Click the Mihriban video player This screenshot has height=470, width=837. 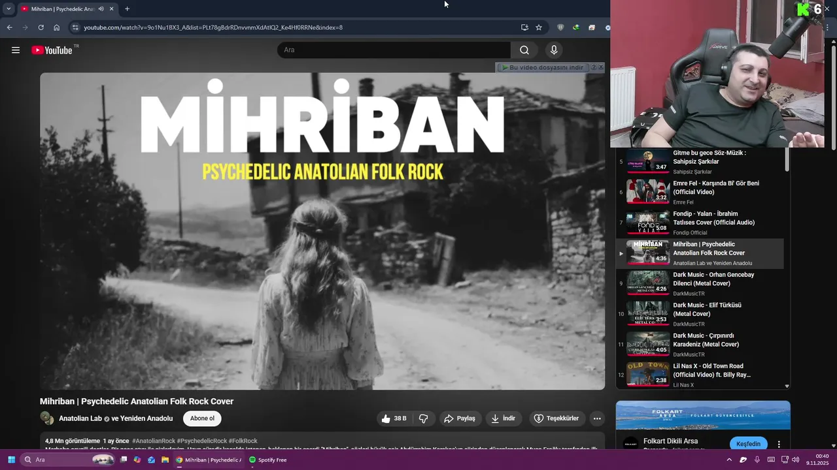[322, 231]
